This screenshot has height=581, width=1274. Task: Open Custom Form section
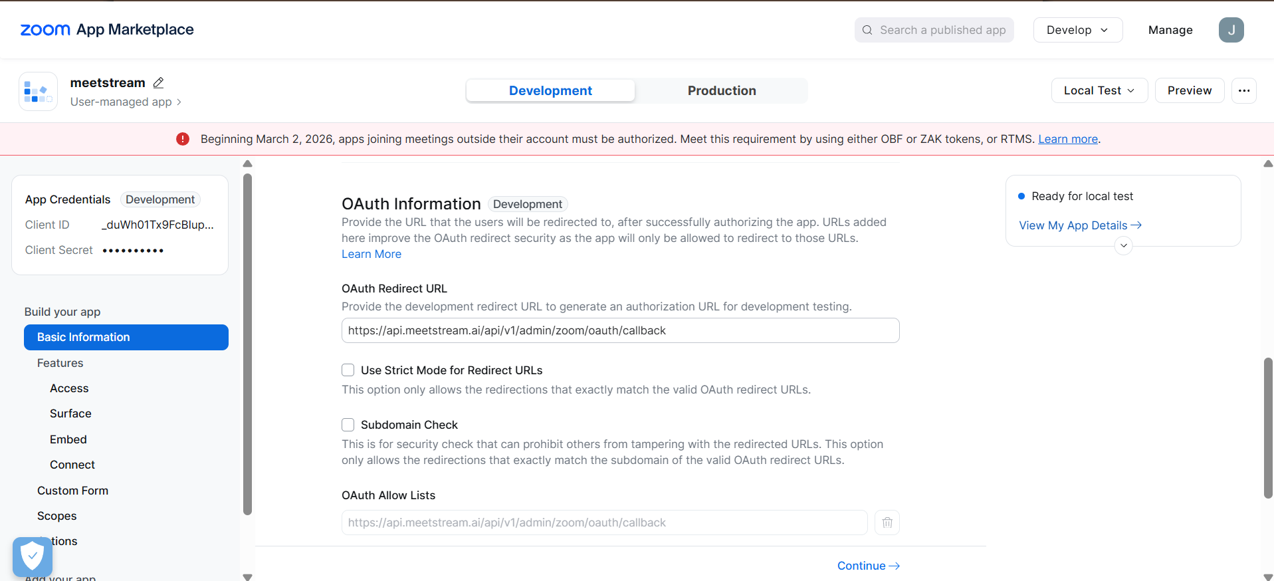pyautogui.click(x=72, y=491)
